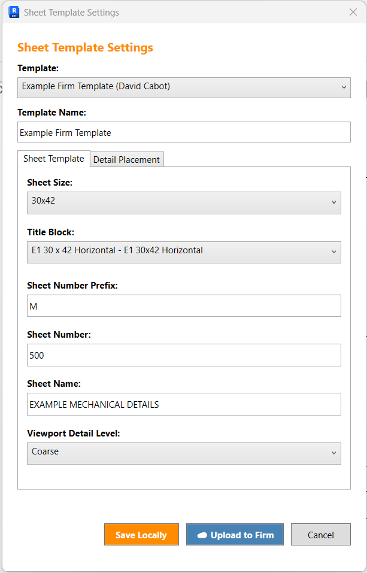This screenshot has width=367, height=573.
Task: Close the Sheet Template Settings dialog
Action: 353,12
